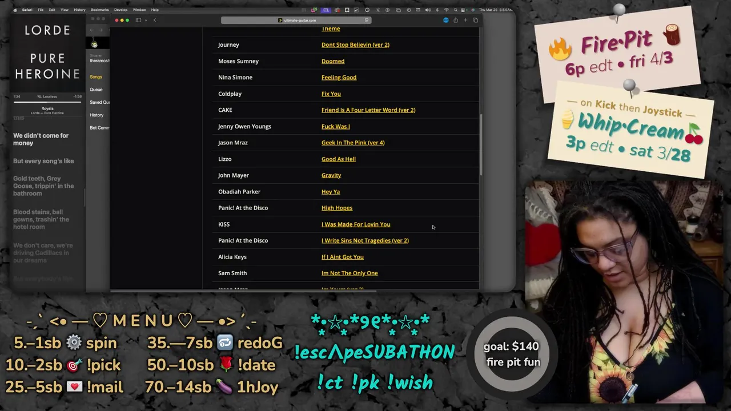Open Spotlight search in menu bar
This screenshot has height=411, width=731.
coord(455,10)
